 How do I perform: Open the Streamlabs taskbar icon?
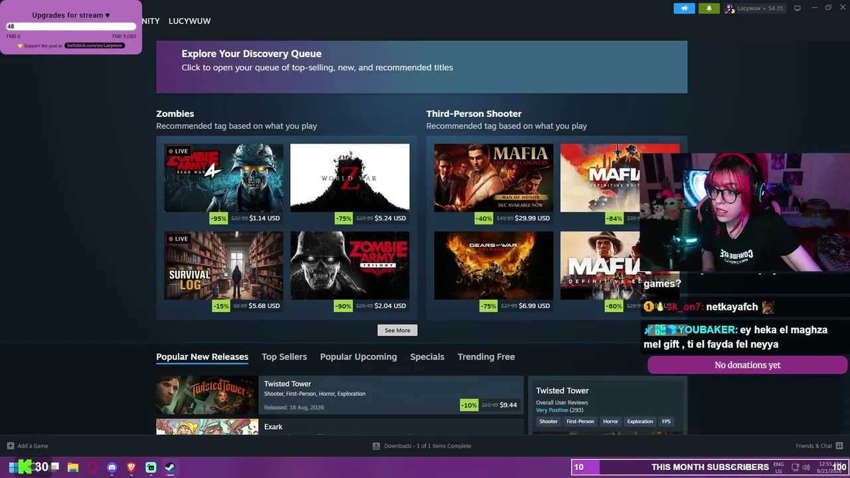tap(151, 467)
